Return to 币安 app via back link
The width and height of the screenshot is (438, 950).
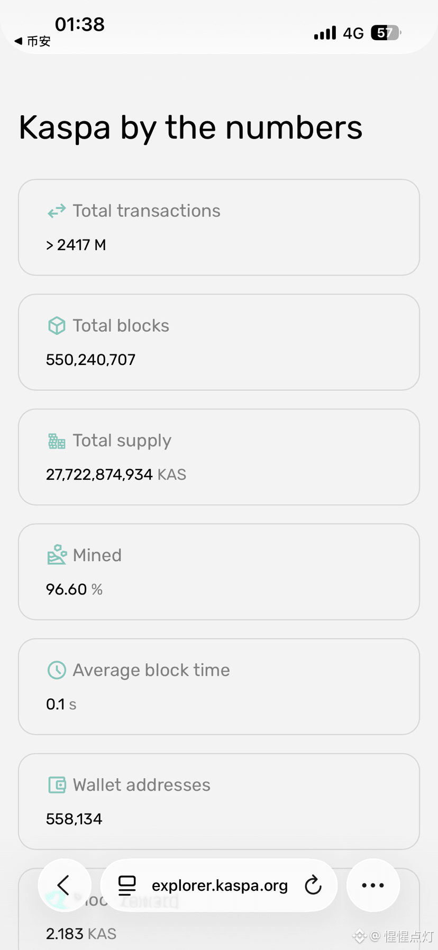[x=33, y=41]
